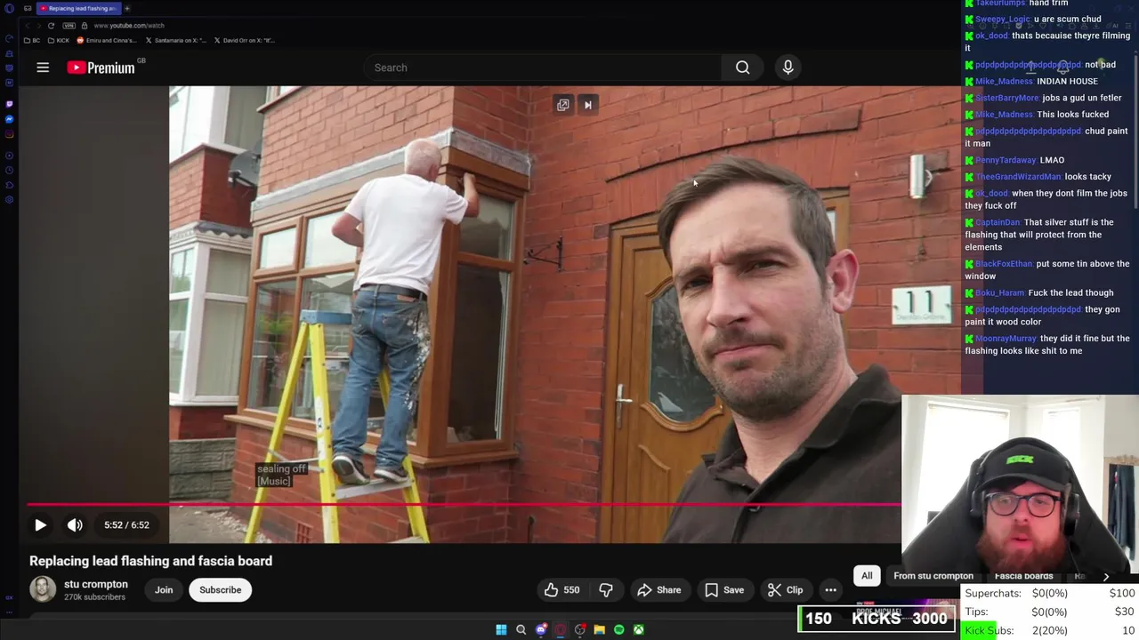This screenshot has height=640, width=1139.
Task: Join the stu crompton channel membership
Action: (x=164, y=590)
